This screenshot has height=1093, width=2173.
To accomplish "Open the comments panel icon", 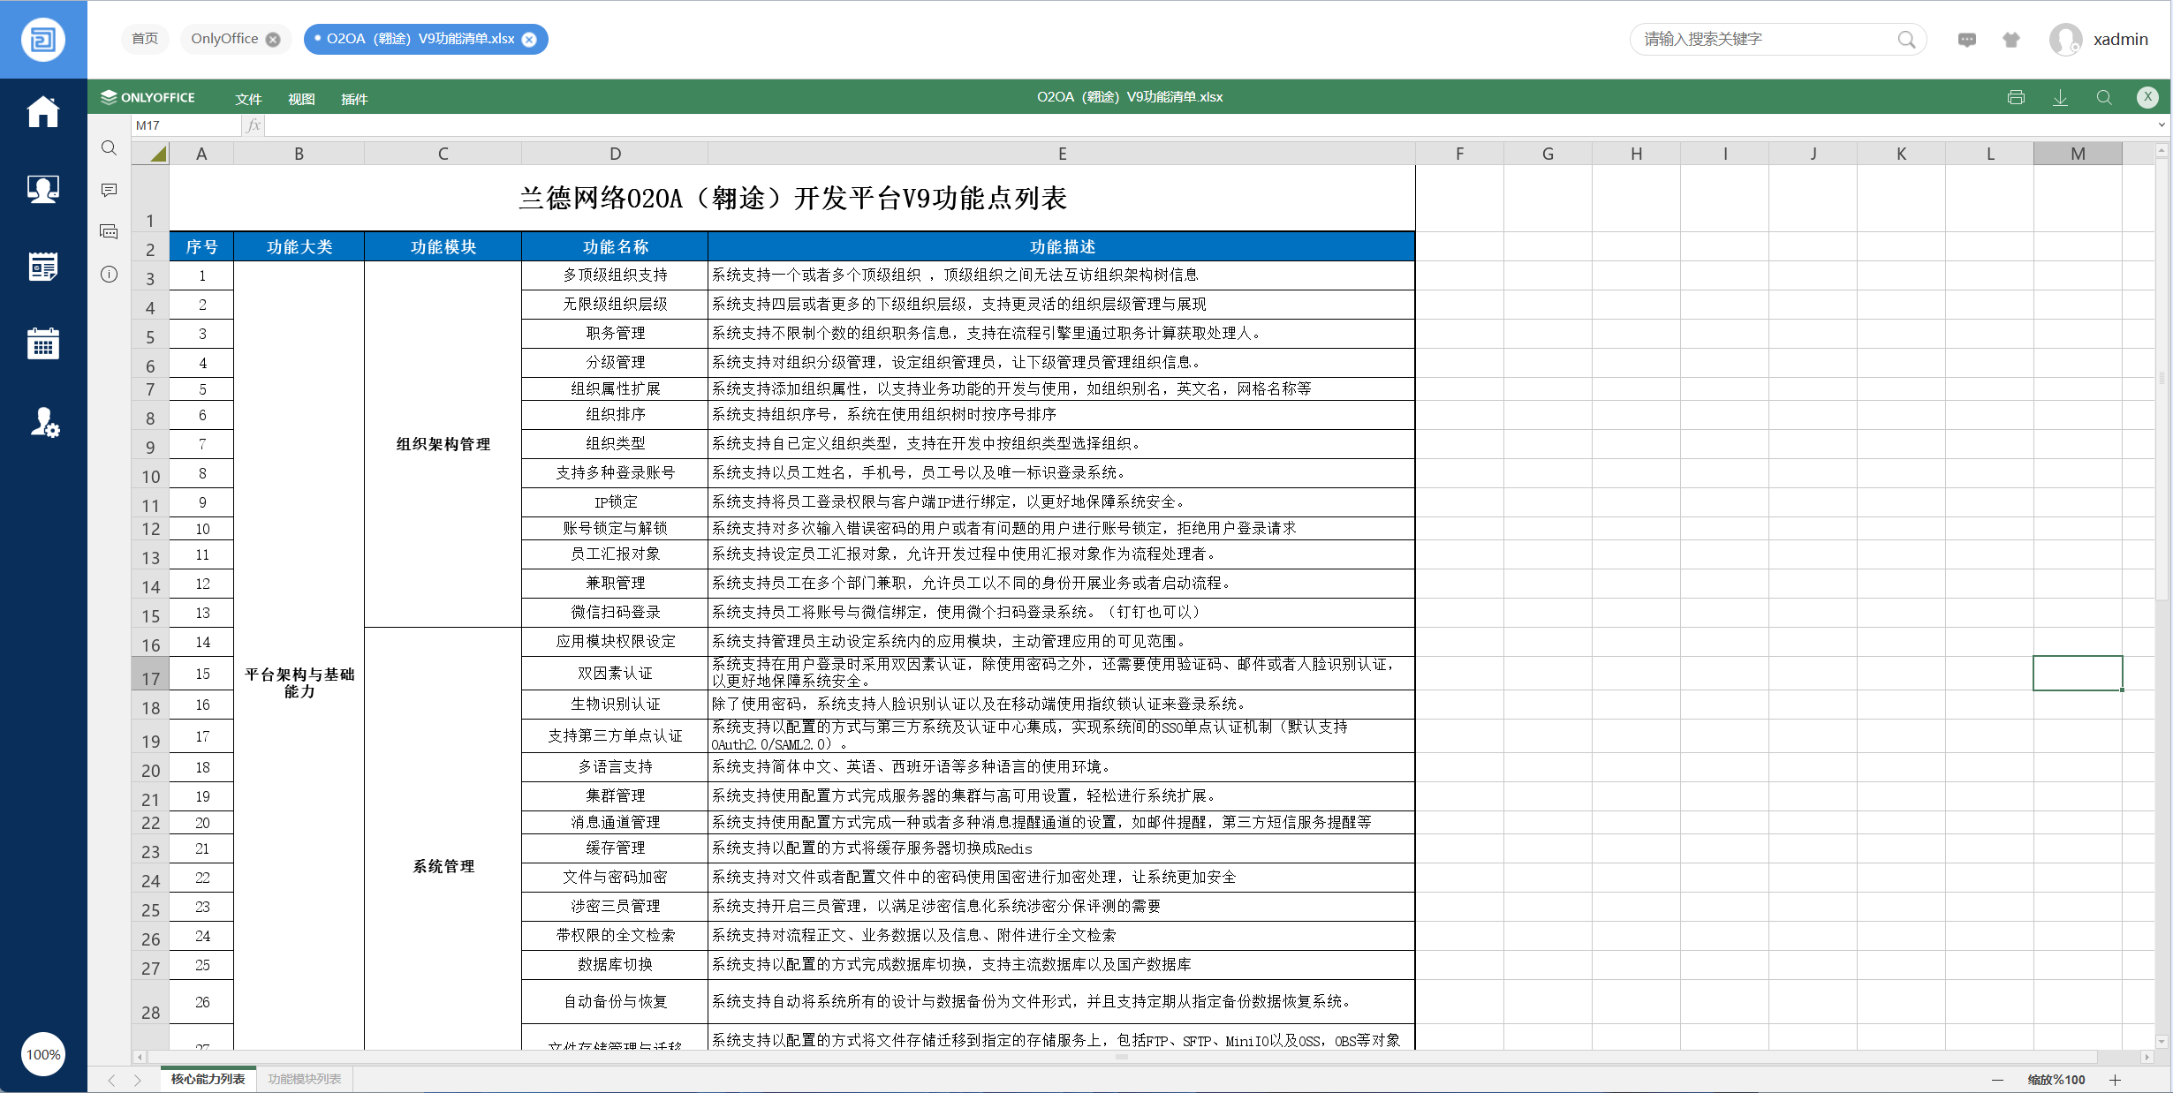I will 109,190.
